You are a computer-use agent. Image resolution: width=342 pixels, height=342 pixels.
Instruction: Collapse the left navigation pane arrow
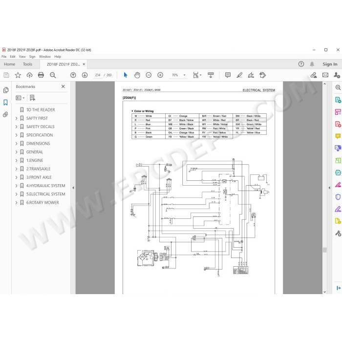pos(73,188)
